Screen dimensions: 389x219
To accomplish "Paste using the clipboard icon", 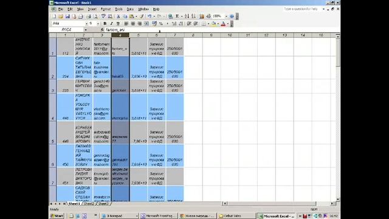I will [x=132, y=16].
